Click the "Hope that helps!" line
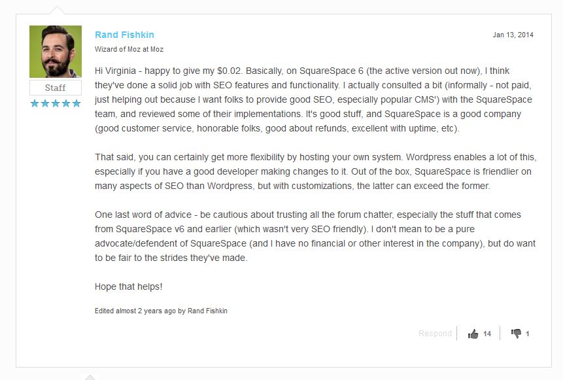 128,286
